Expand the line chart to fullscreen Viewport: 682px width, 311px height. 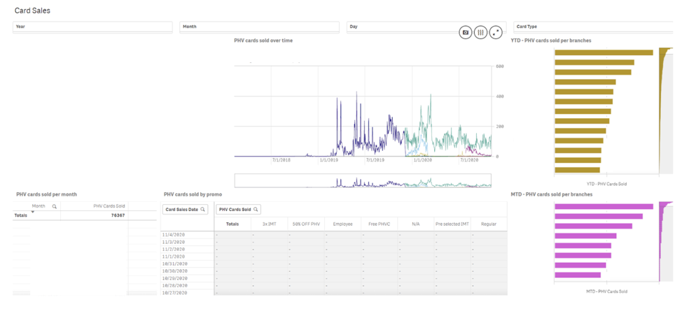(496, 32)
